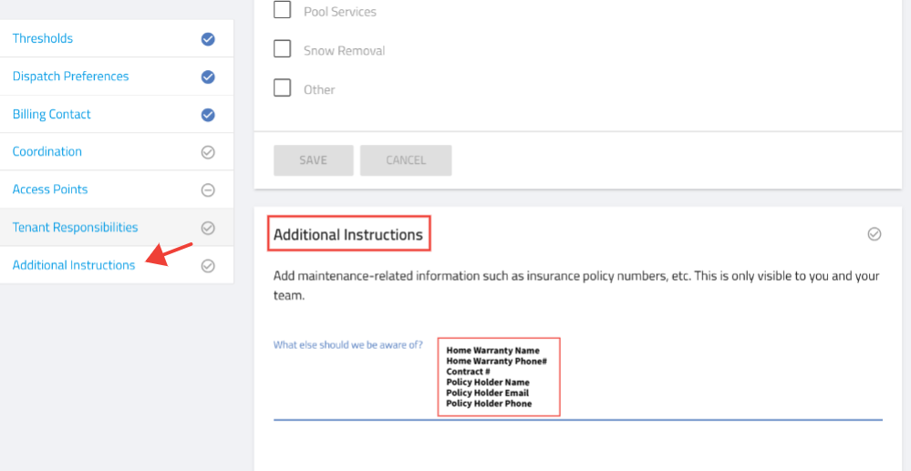Image resolution: width=911 pixels, height=471 pixels.
Task: Click the SAVE button
Action: pyautogui.click(x=314, y=160)
